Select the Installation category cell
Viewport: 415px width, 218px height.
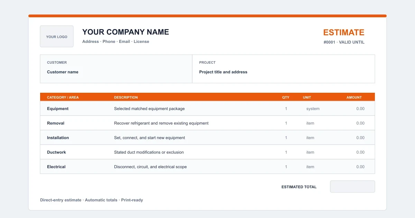[58, 138]
